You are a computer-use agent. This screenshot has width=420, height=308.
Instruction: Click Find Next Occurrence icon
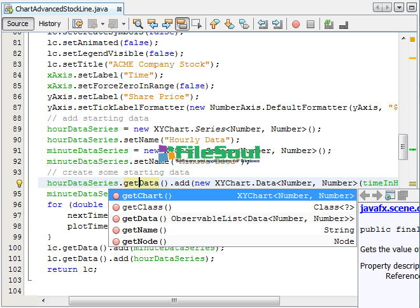pos(167,24)
